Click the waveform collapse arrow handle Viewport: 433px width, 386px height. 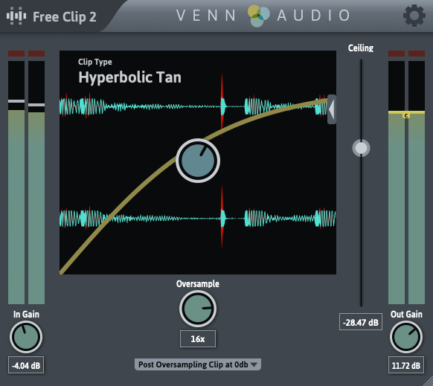(332, 109)
